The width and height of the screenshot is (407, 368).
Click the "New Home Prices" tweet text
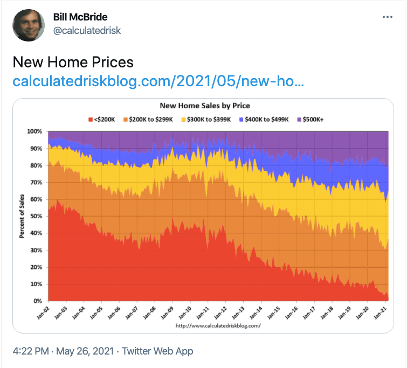[x=73, y=62]
